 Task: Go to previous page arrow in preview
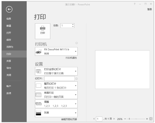point(94,119)
